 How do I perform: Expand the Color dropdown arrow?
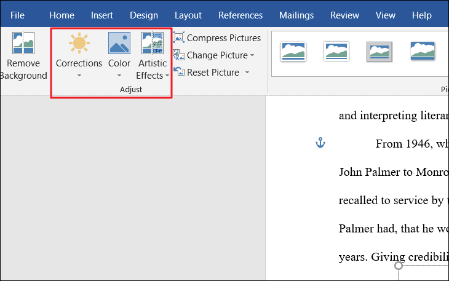[x=119, y=76]
